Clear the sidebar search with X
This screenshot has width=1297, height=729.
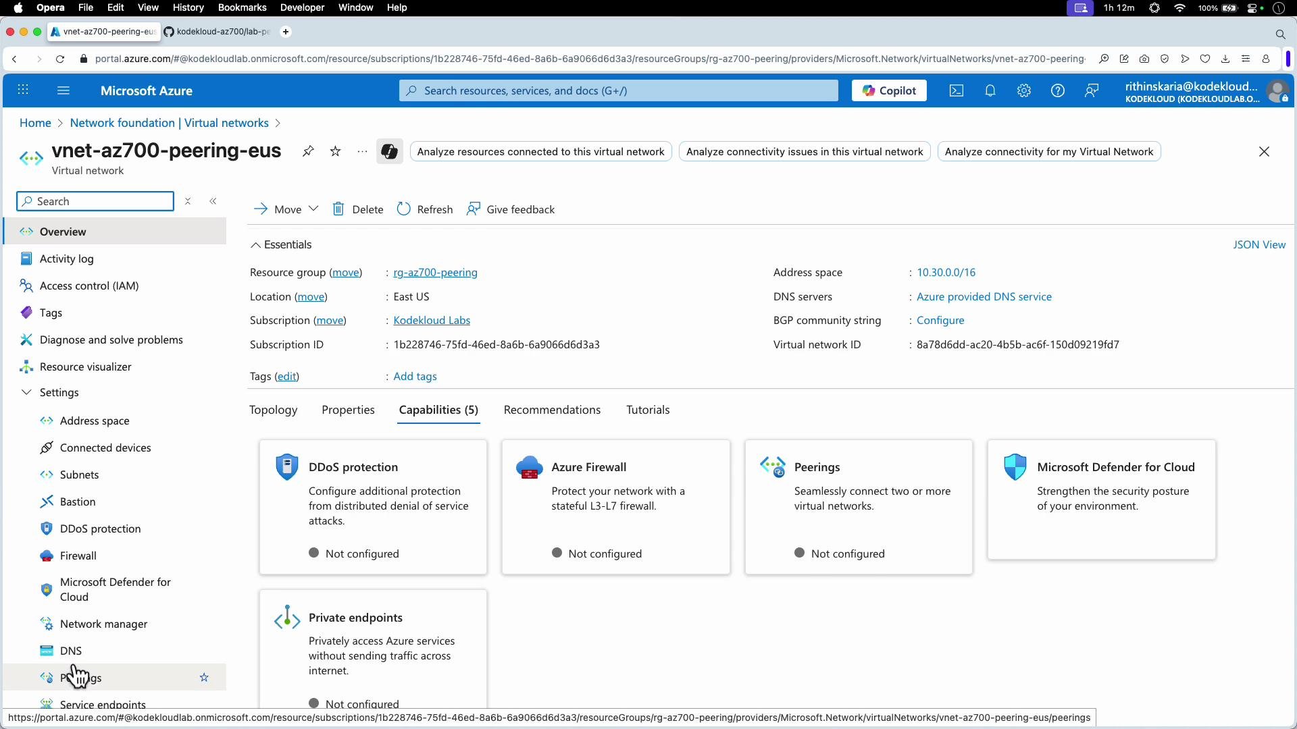188,201
